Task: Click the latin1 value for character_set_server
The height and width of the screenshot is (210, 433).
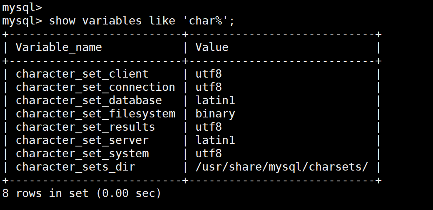Action: click(215, 140)
